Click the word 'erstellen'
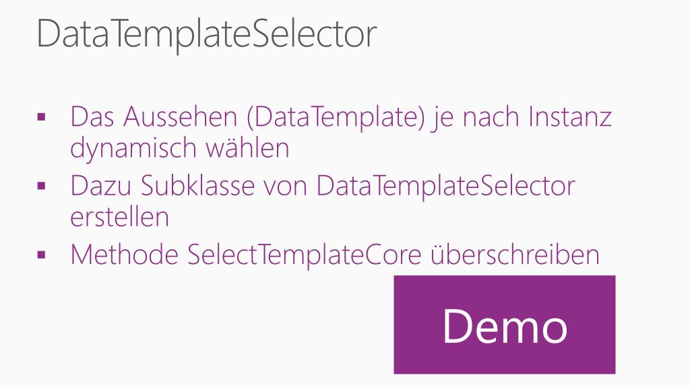Image resolution: width=690 pixels, height=388 pixels. tap(120, 217)
